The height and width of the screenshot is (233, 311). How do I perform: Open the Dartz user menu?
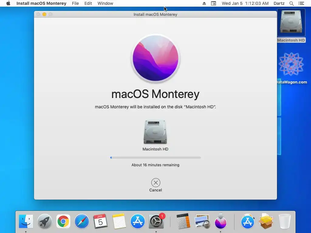pyautogui.click(x=279, y=3)
